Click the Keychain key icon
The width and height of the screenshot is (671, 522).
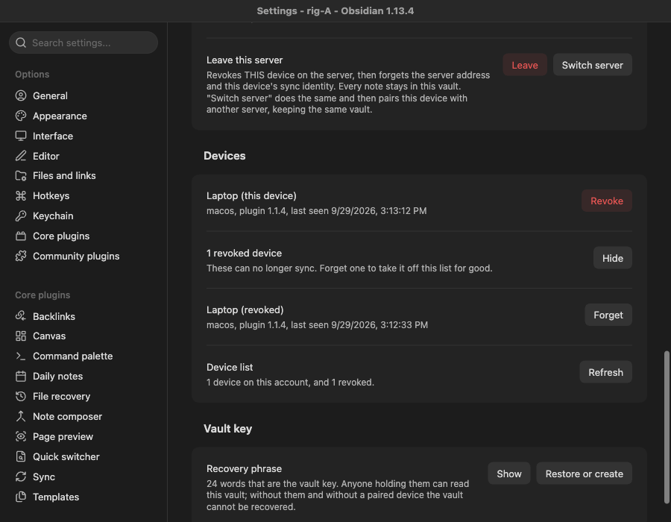[x=21, y=216]
